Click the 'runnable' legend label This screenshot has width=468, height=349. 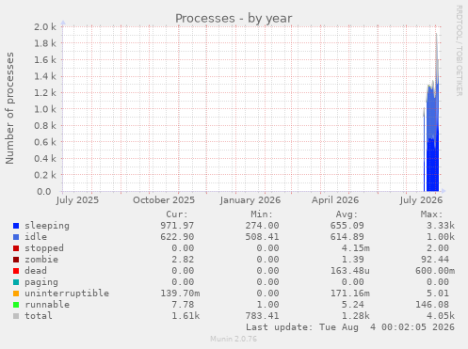click(x=47, y=305)
